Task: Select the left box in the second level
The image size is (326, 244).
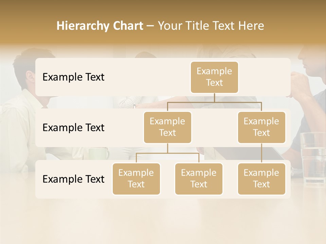Action: [167, 127]
